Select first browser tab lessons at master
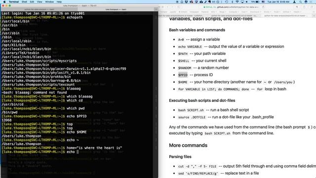The image size is (316, 178). point(184,15)
